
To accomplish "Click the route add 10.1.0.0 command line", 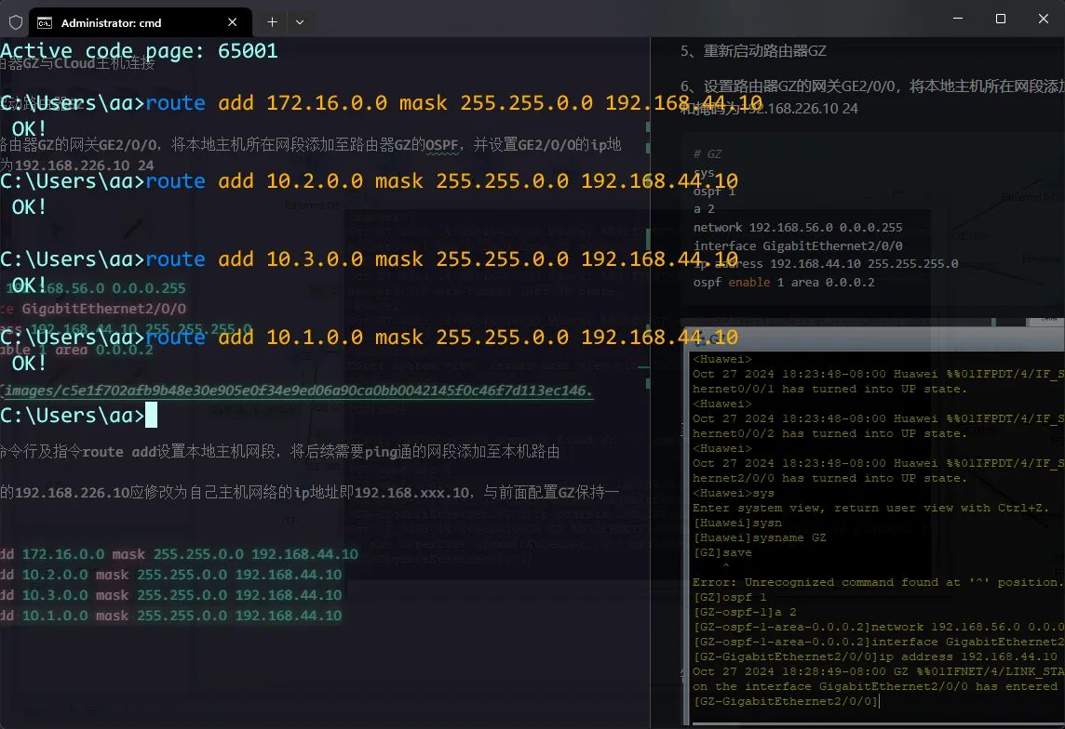I will pos(369,337).
